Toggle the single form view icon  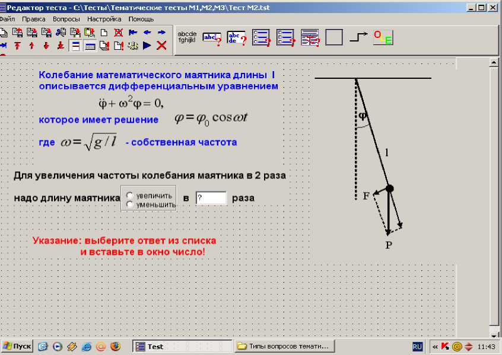(75, 46)
